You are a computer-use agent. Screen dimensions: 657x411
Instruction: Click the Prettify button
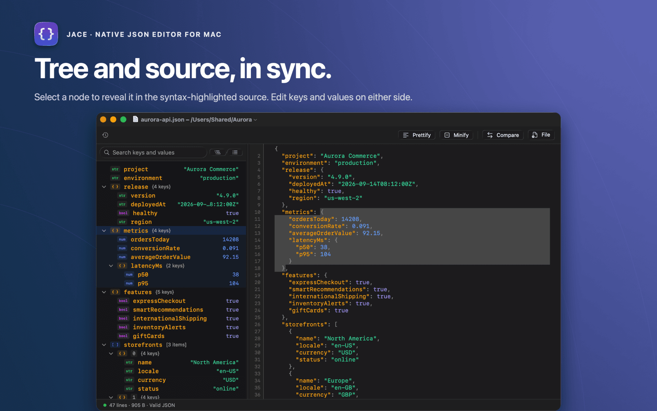(417, 135)
